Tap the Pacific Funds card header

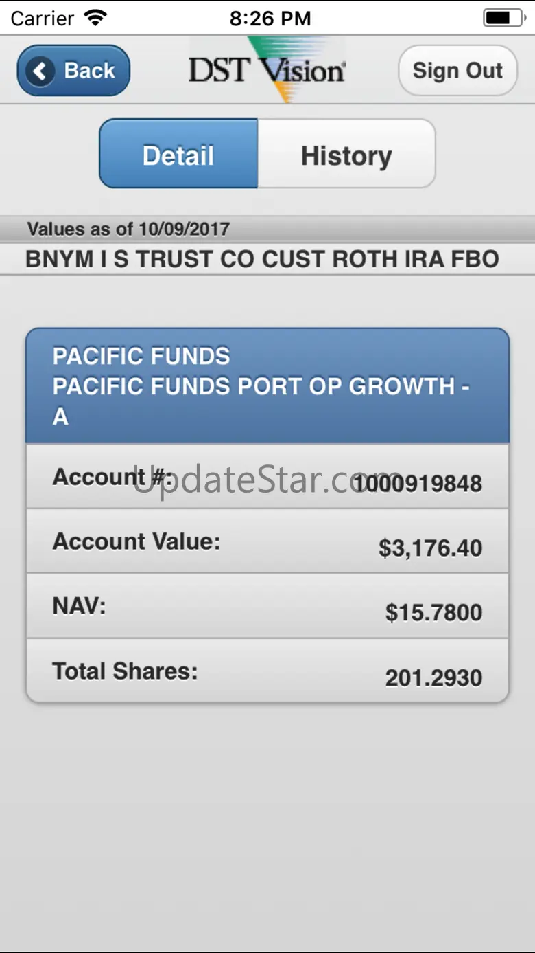click(x=267, y=385)
